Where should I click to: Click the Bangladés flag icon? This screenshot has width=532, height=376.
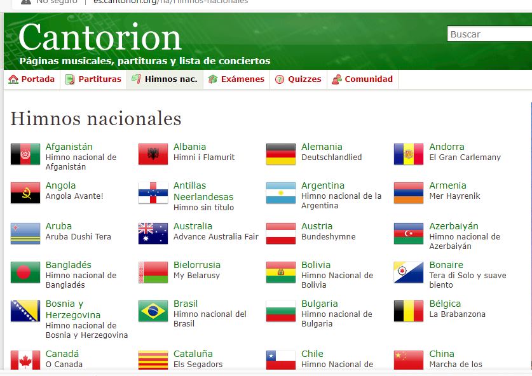pos(25,272)
